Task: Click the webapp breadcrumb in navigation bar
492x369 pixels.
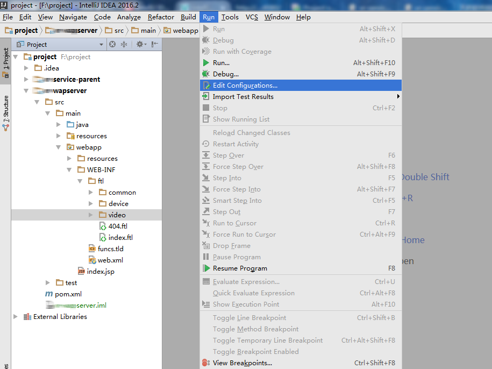Action: (x=181, y=31)
